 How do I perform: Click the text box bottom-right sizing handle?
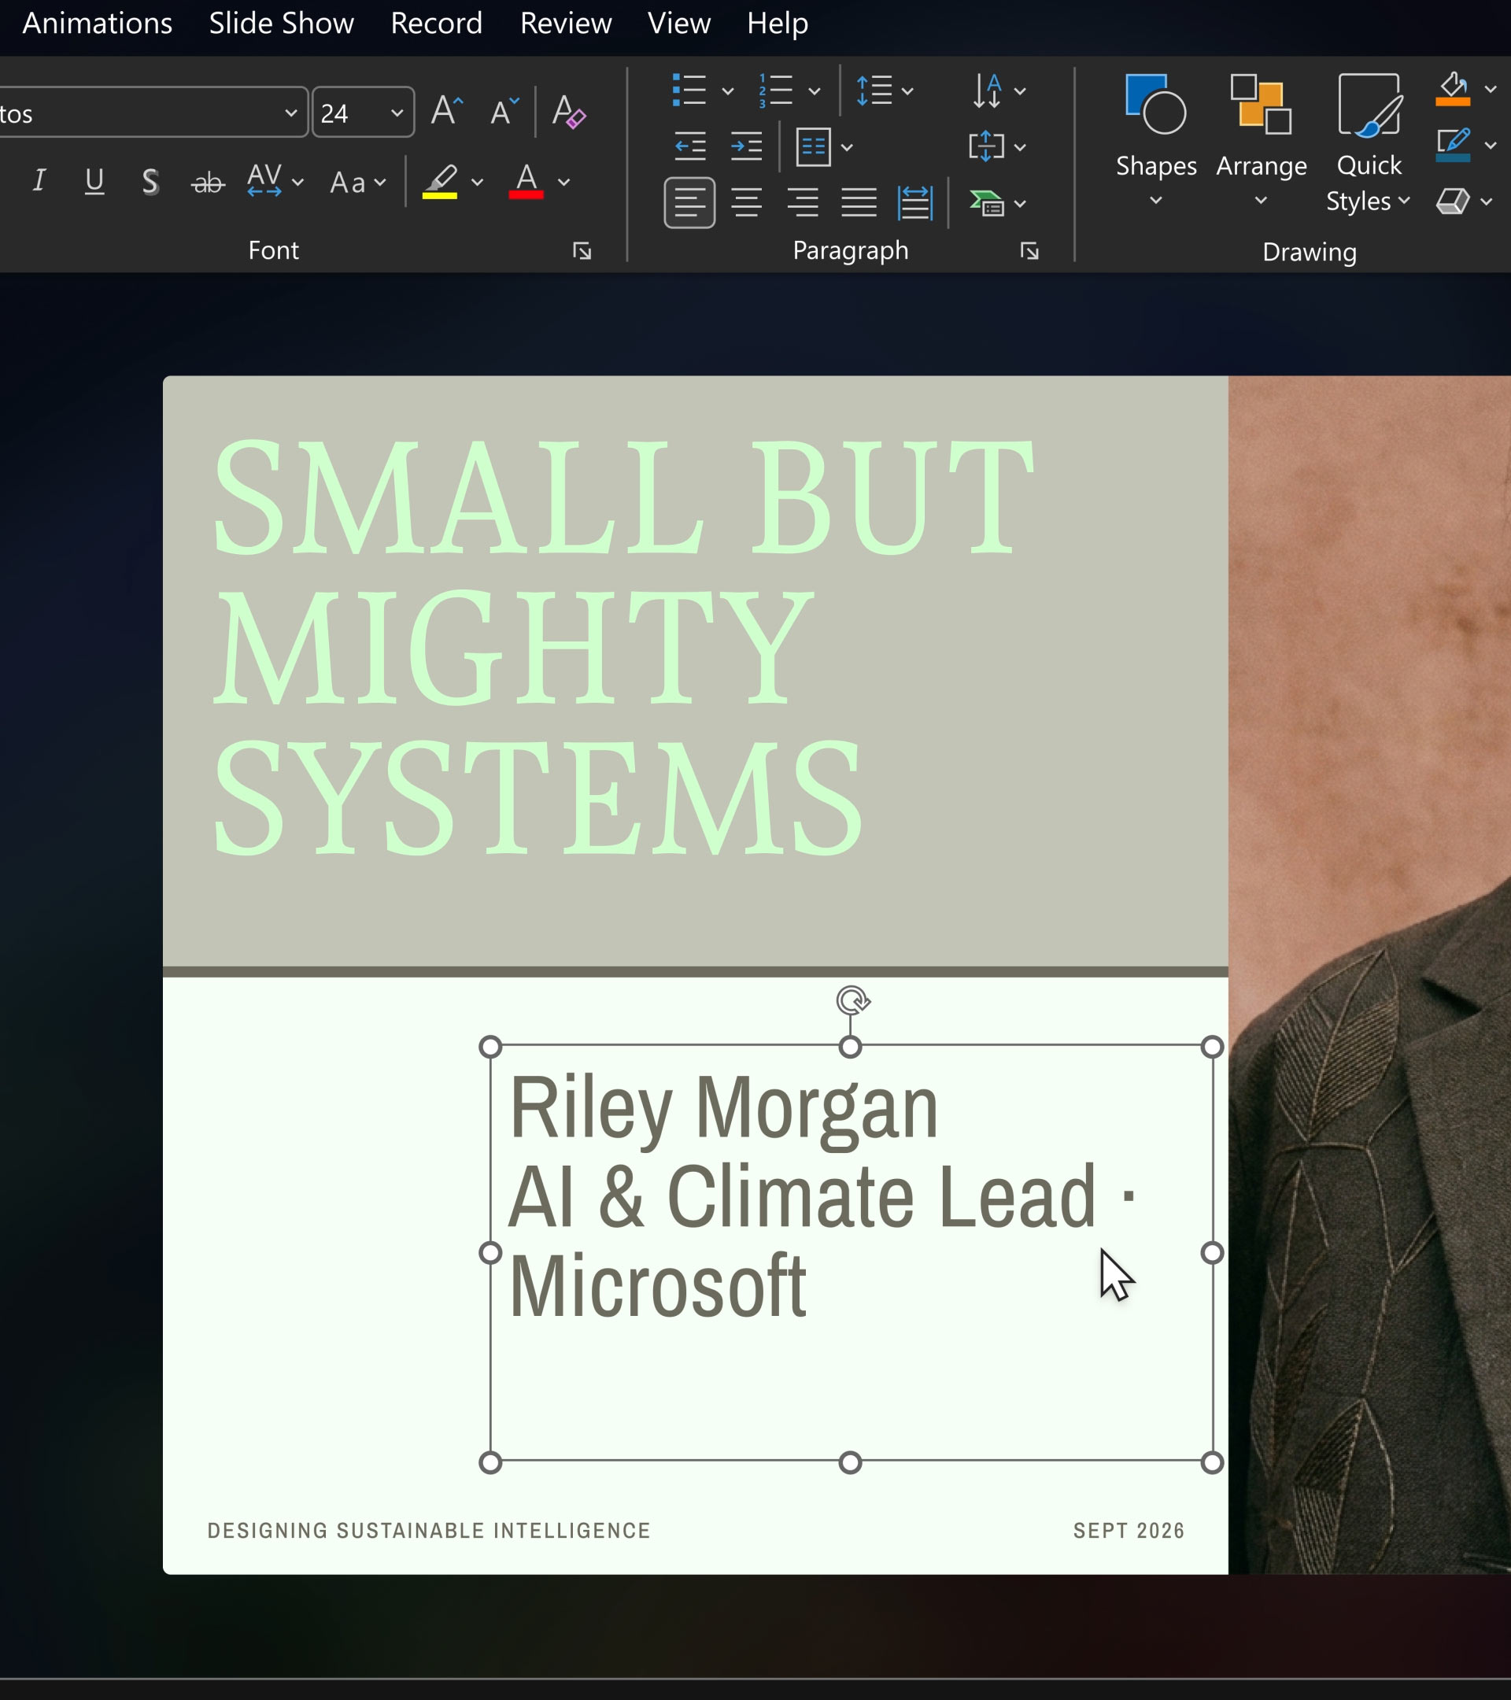click(1213, 1462)
